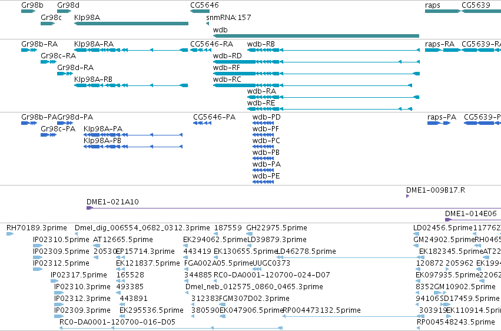Click the LD02456.5prime EST glyph
Viewport: 501px width, 331px height.
point(416,234)
